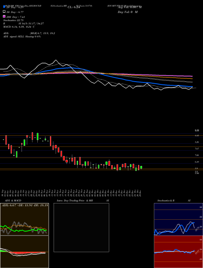The width and height of the screenshot is (203, 268).
Task: Click the blue 20-day average line's end
Action: click(192, 86)
